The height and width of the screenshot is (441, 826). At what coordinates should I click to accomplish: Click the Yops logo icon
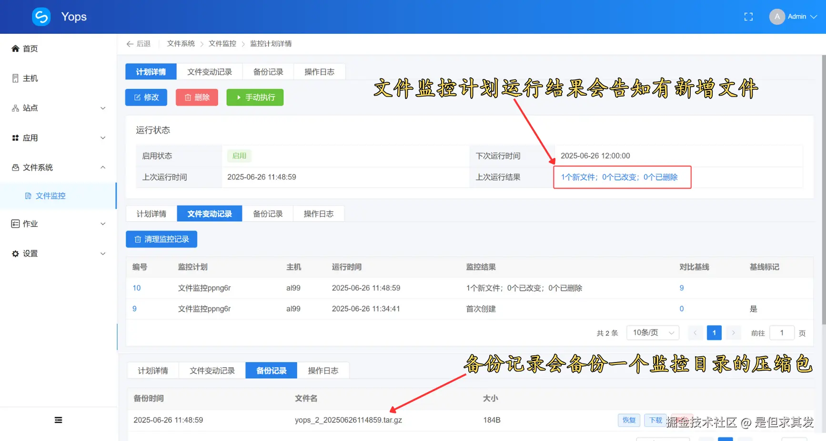pos(41,17)
